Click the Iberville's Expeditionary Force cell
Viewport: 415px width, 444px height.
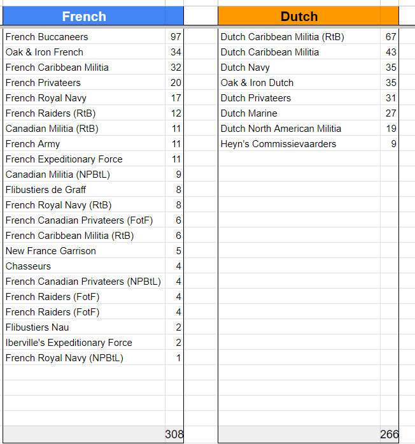69,343
